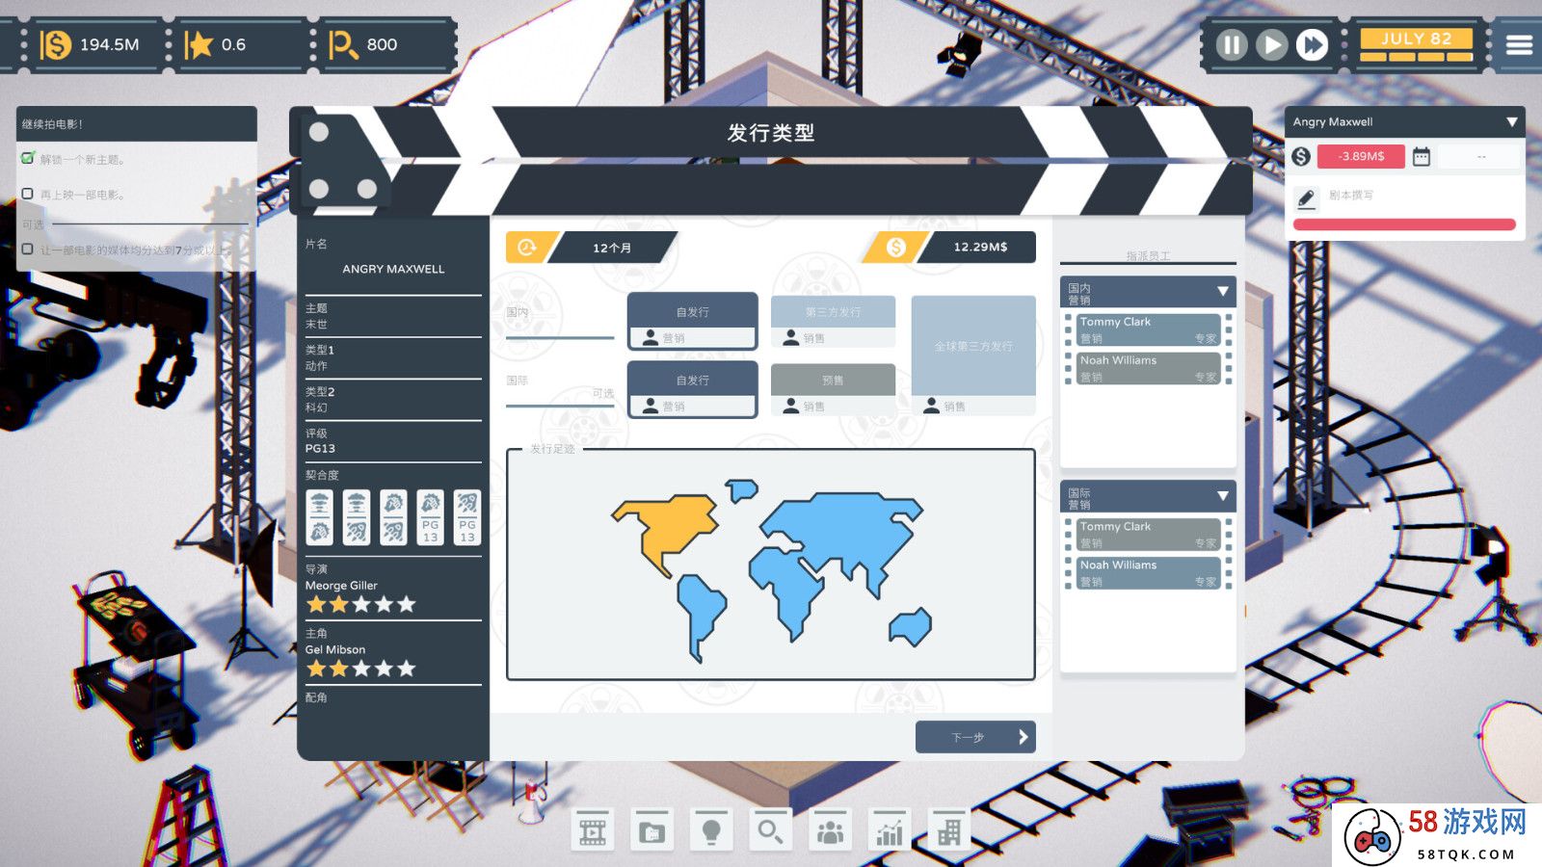This screenshot has height=867, width=1542.
Task: Click the star reputation icon
Action: [x=199, y=44]
